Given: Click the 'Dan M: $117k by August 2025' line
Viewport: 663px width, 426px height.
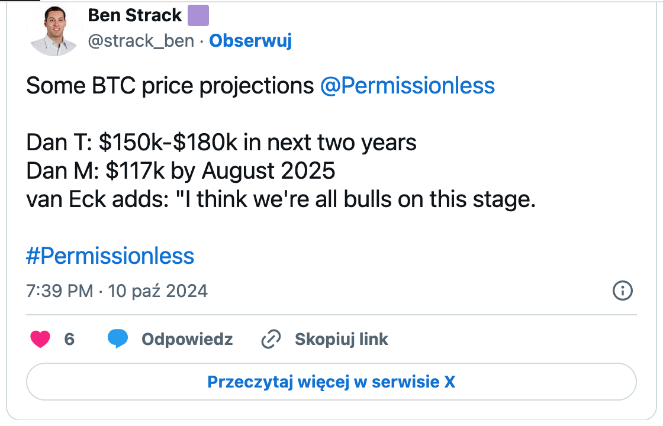Looking at the screenshot, I should tap(181, 171).
